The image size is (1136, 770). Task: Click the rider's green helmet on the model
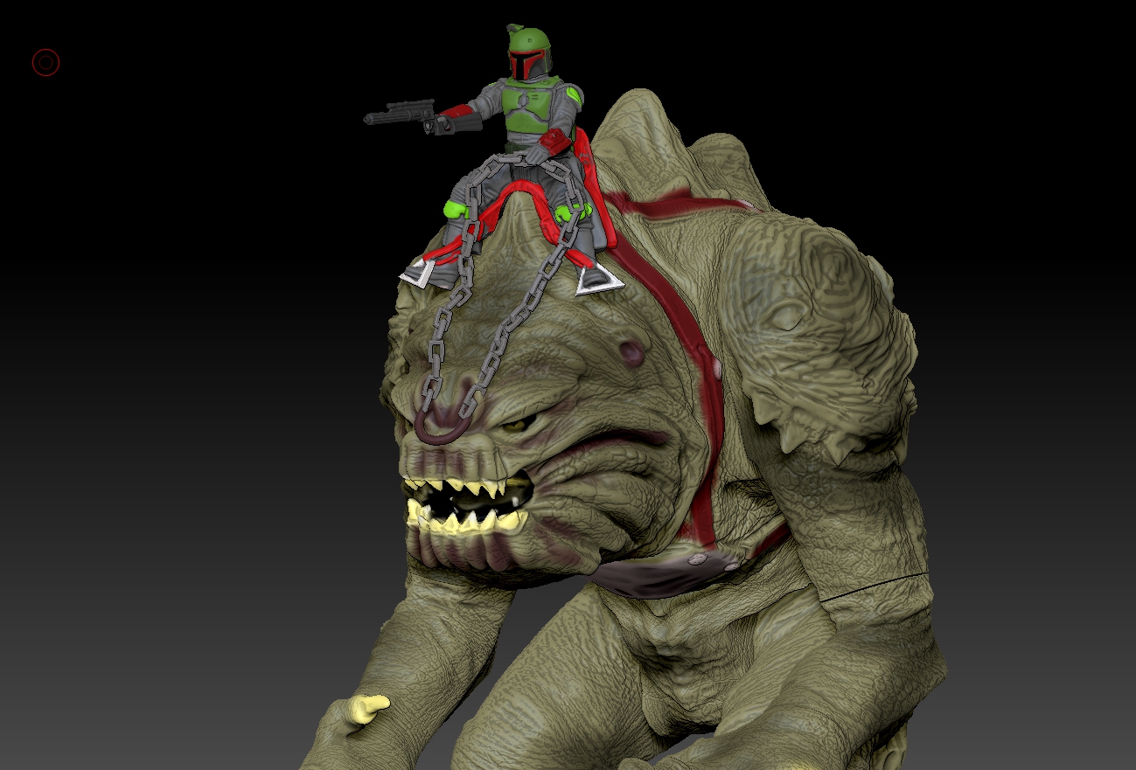529,54
